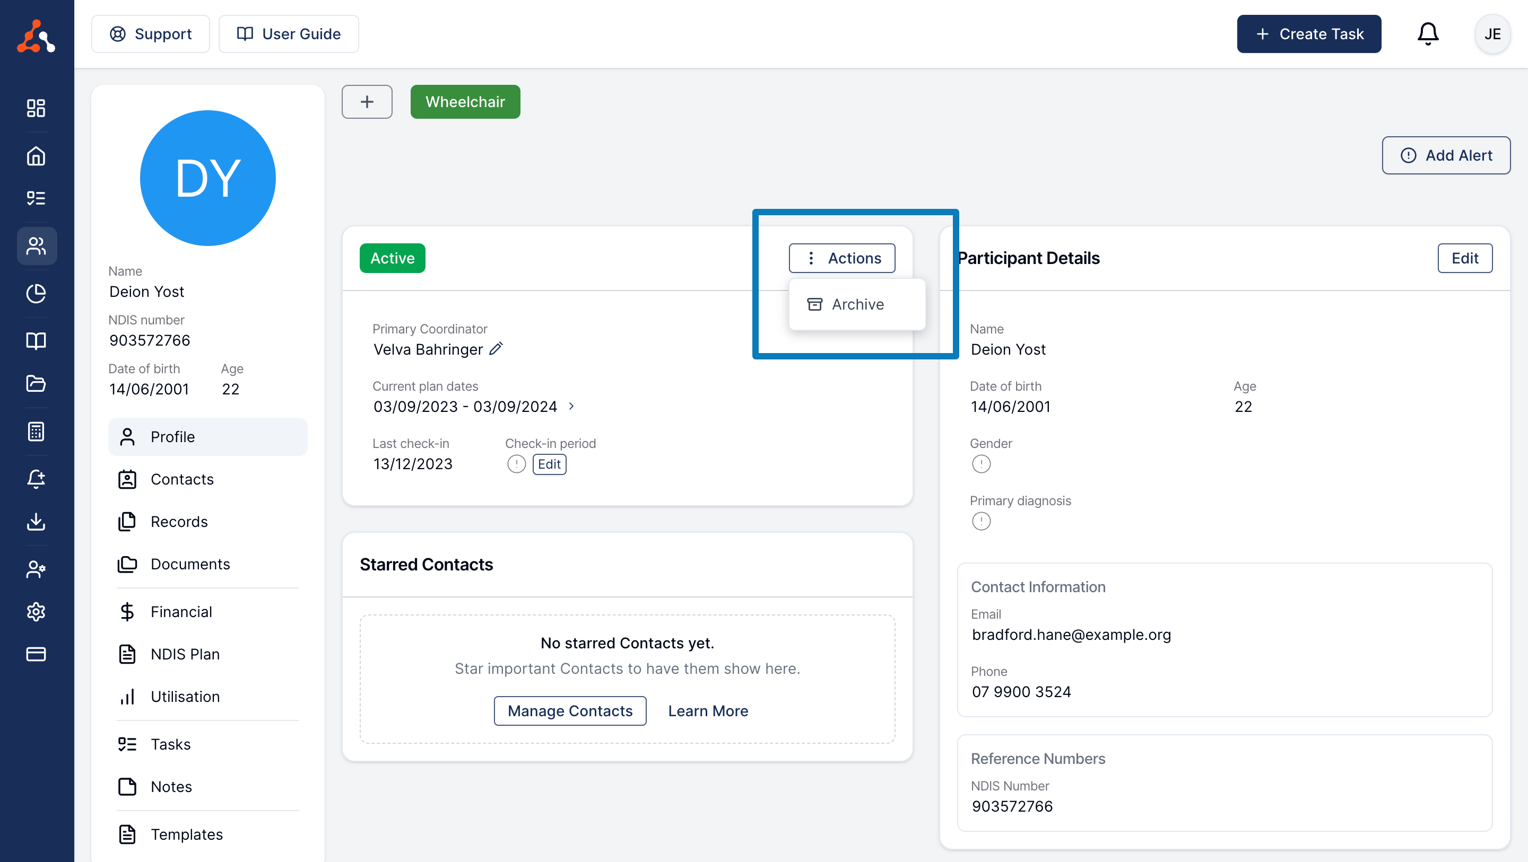Click the dashboard grid icon
This screenshot has width=1528, height=862.
pyautogui.click(x=36, y=108)
